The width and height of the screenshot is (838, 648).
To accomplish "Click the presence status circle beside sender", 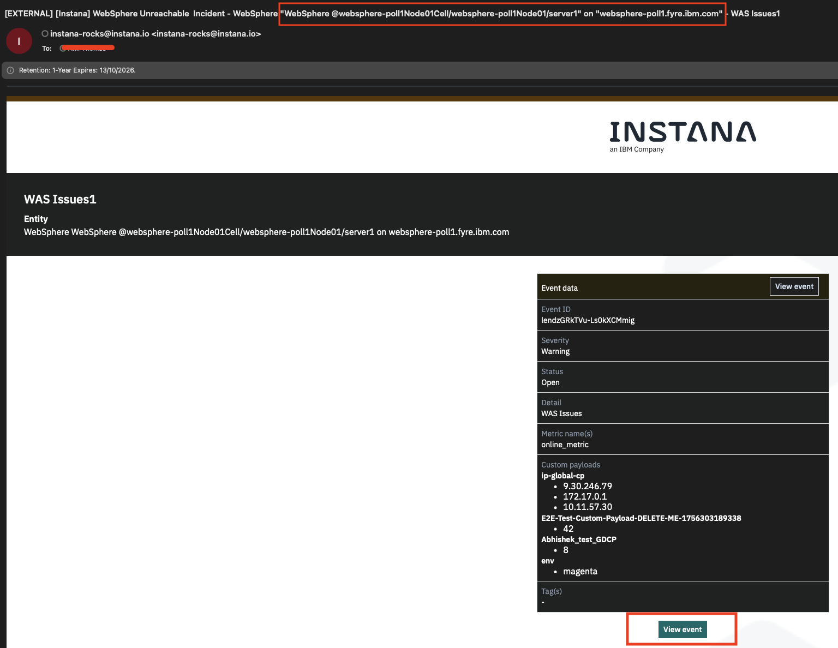I will pyautogui.click(x=45, y=34).
